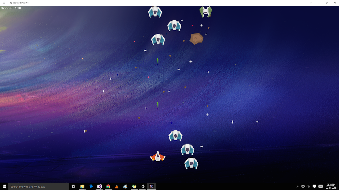Screen dimensions: 339x190
Task: Close the Spaceship Simulator window
Action: point(335,3)
